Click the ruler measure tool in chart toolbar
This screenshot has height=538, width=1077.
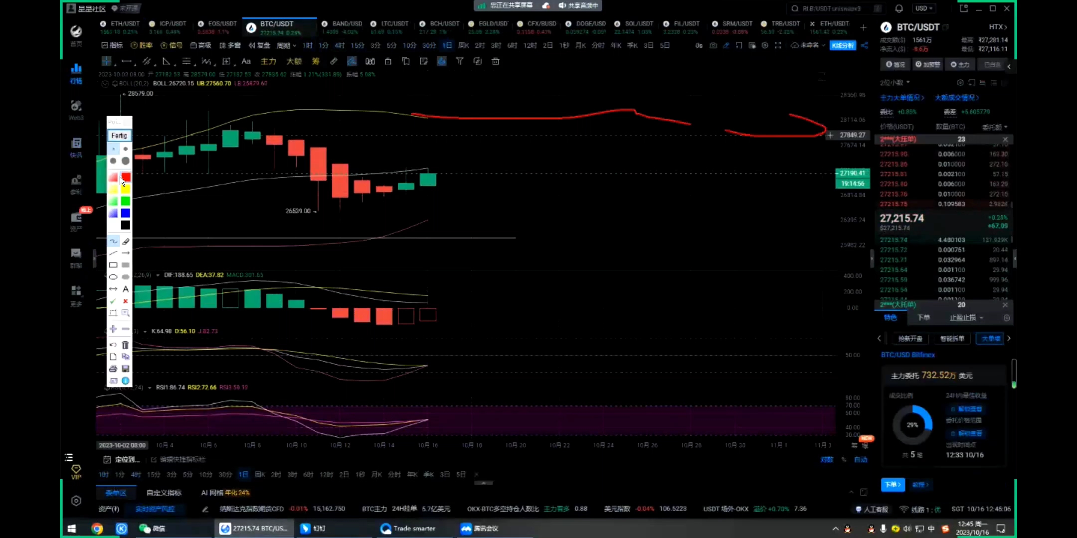click(334, 61)
